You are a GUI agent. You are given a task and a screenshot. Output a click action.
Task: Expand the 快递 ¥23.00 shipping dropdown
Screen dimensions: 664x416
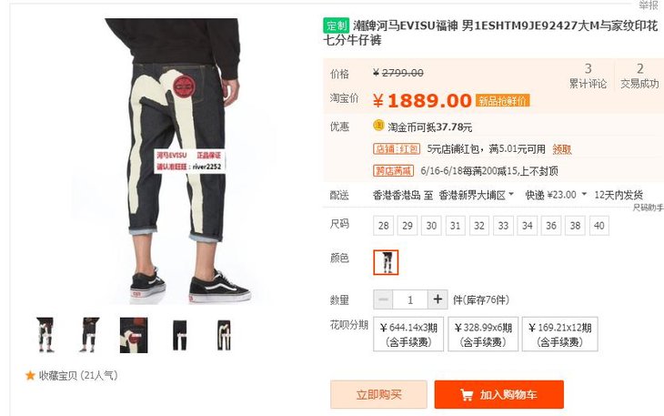(x=556, y=195)
